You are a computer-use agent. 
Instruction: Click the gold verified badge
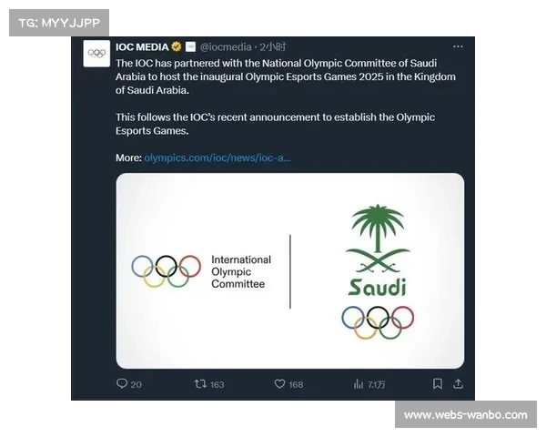[177, 46]
